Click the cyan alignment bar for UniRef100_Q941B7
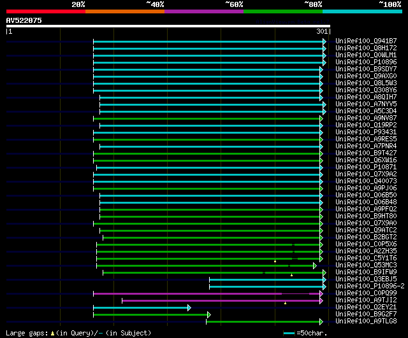Viewport: 408px width, 338px height. click(x=208, y=41)
